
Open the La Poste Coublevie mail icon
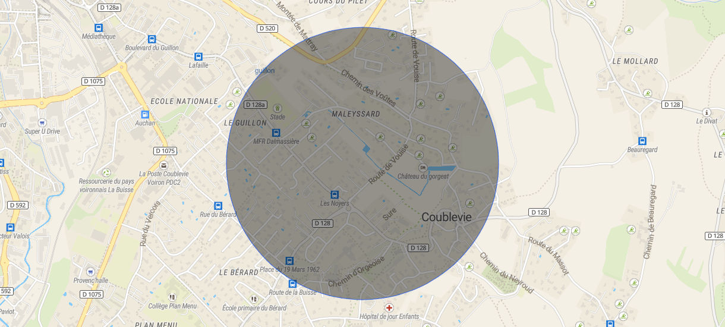pos(163,165)
